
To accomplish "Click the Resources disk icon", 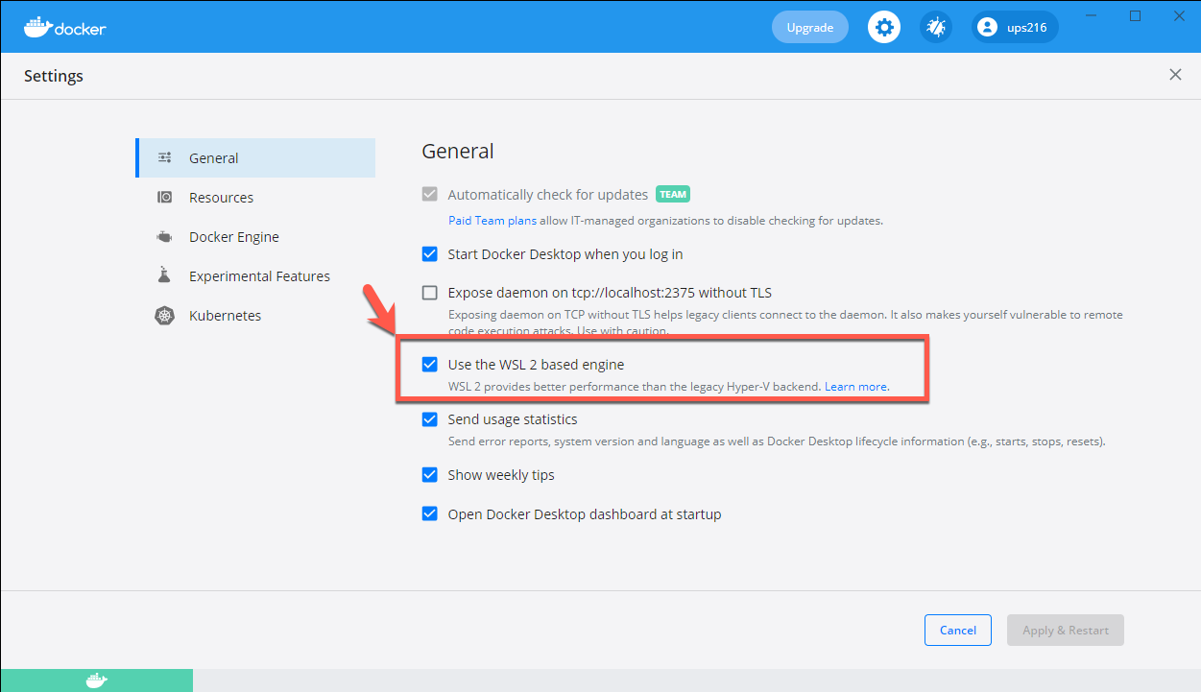I will tap(165, 198).
